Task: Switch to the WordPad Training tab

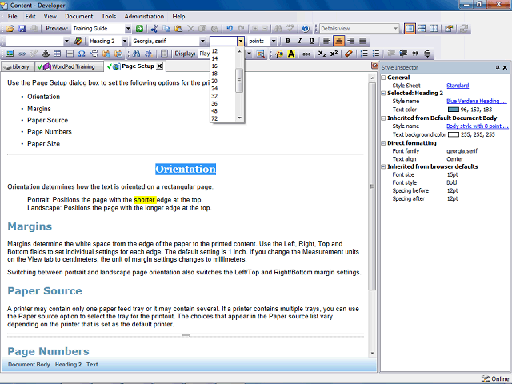Action: [69, 66]
